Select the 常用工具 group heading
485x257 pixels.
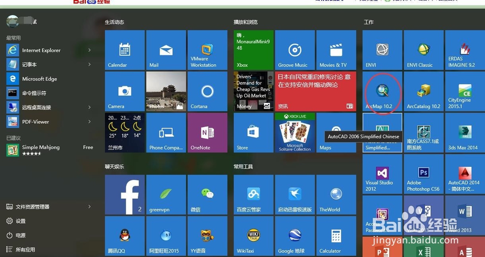[243, 167]
